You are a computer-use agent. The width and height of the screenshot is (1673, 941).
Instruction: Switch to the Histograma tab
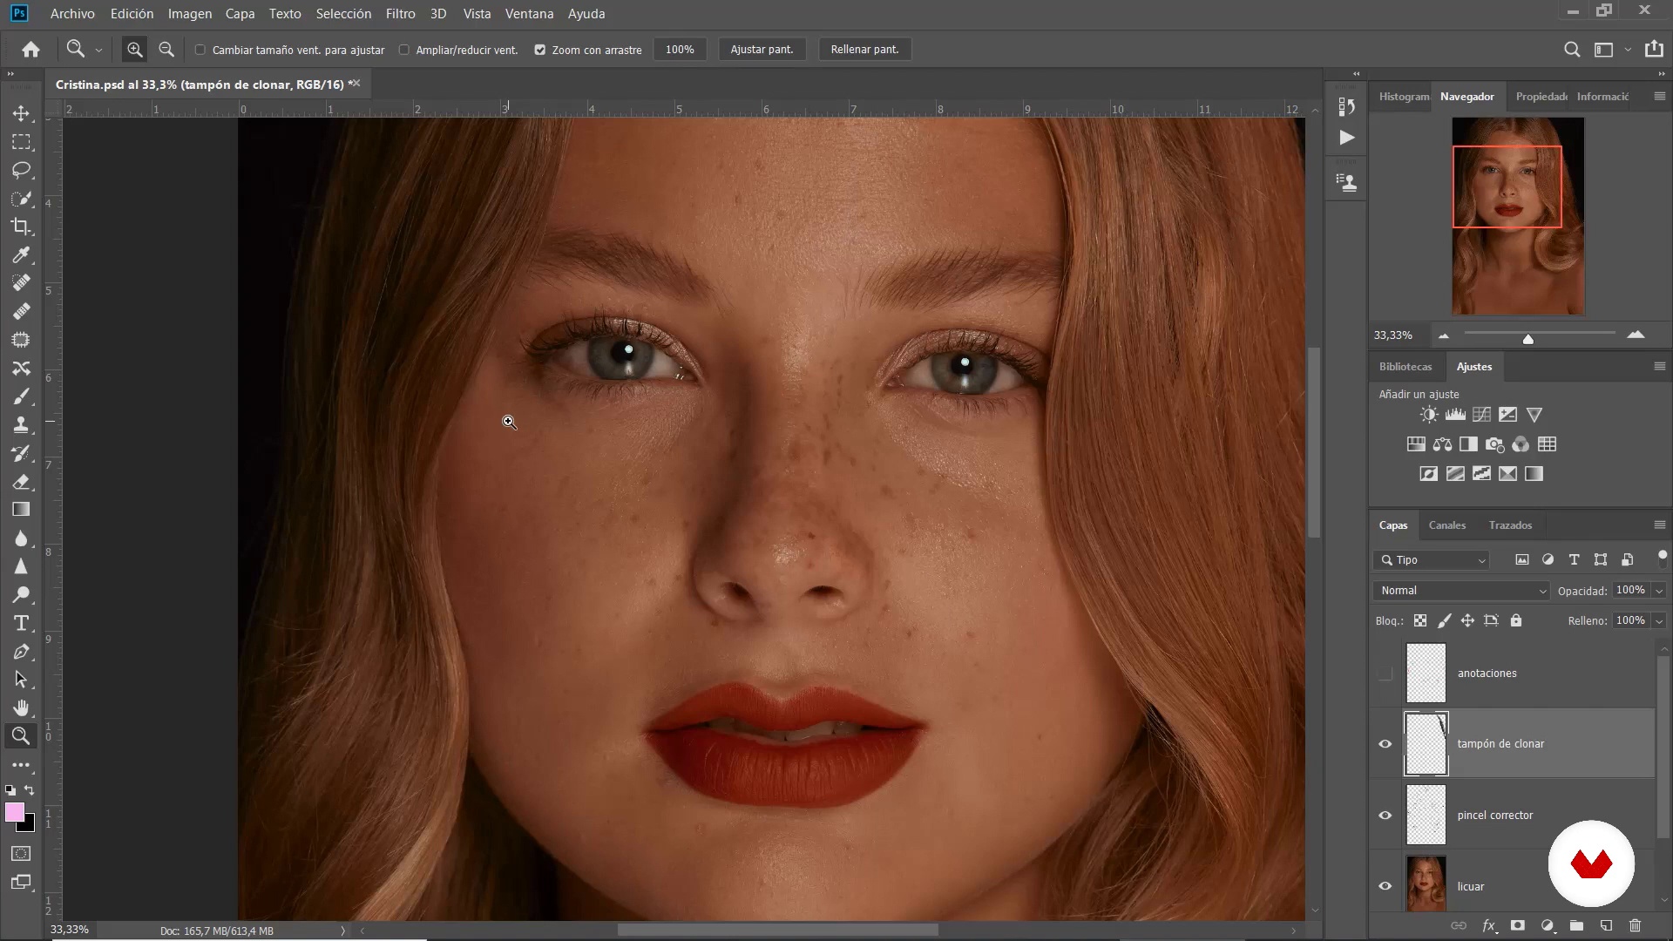pyautogui.click(x=1404, y=97)
